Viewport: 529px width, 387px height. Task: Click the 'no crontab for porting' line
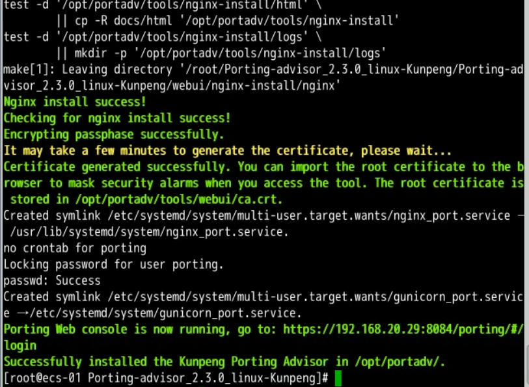tap(75, 248)
